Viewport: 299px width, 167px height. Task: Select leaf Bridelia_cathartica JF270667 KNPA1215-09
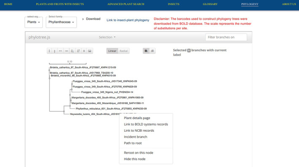(83, 68)
